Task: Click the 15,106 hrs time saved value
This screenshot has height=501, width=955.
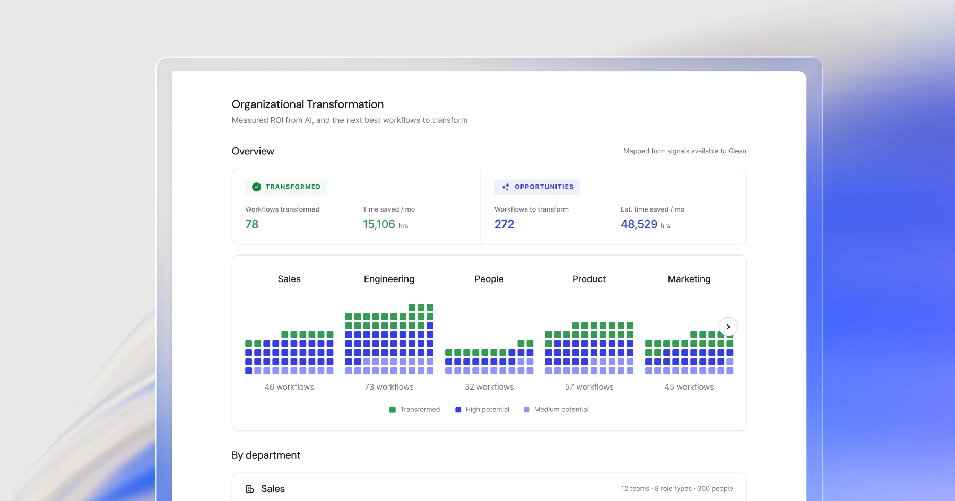Action: click(386, 224)
